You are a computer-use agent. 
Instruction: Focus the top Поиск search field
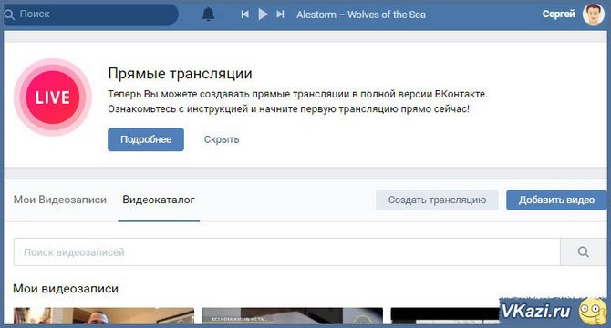click(90, 15)
